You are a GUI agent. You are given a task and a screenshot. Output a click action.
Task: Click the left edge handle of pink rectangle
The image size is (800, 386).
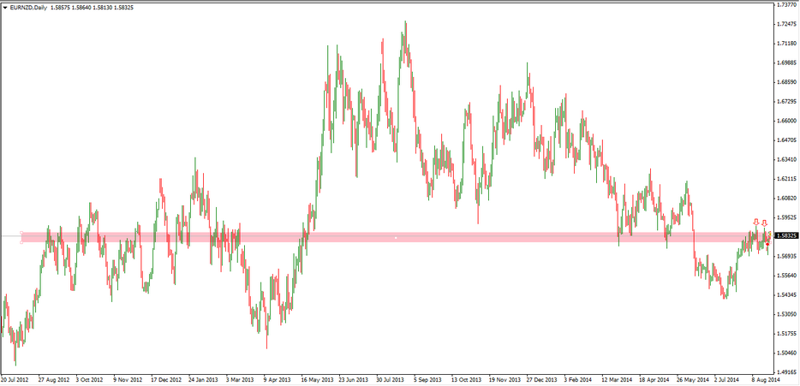(x=21, y=237)
